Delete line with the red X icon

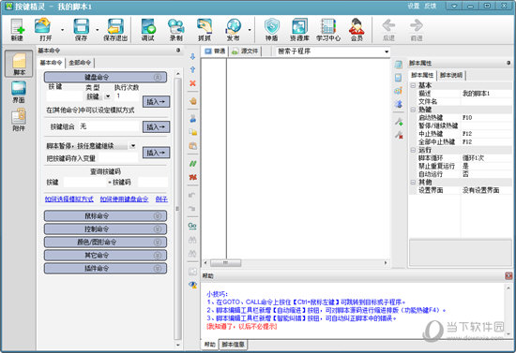tap(193, 83)
